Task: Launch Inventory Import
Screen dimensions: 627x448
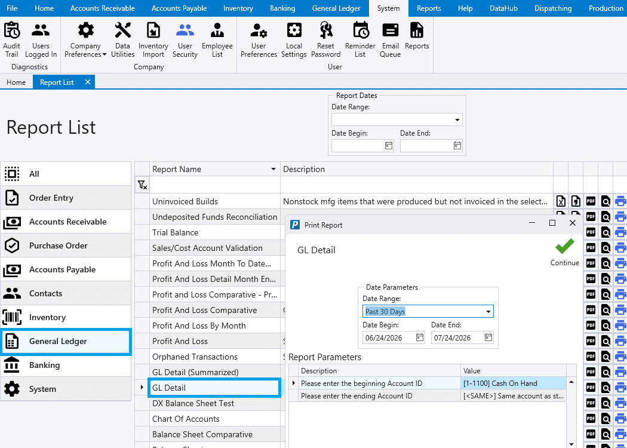Action: pos(153,39)
